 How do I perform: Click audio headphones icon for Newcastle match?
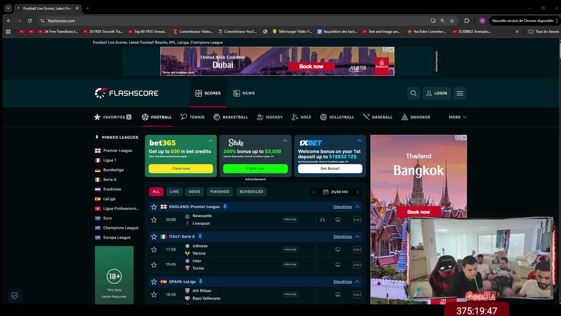click(322, 219)
